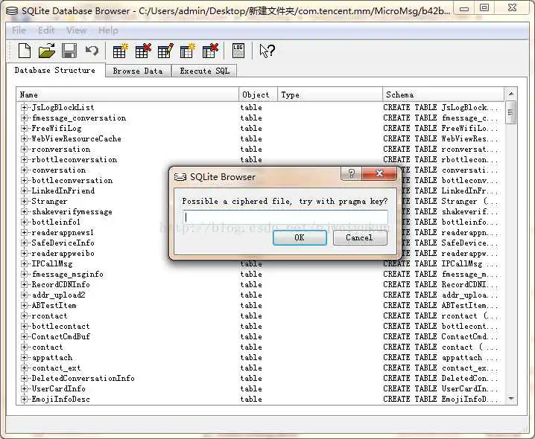Select the readerappnews1 table row

[x=63, y=232]
